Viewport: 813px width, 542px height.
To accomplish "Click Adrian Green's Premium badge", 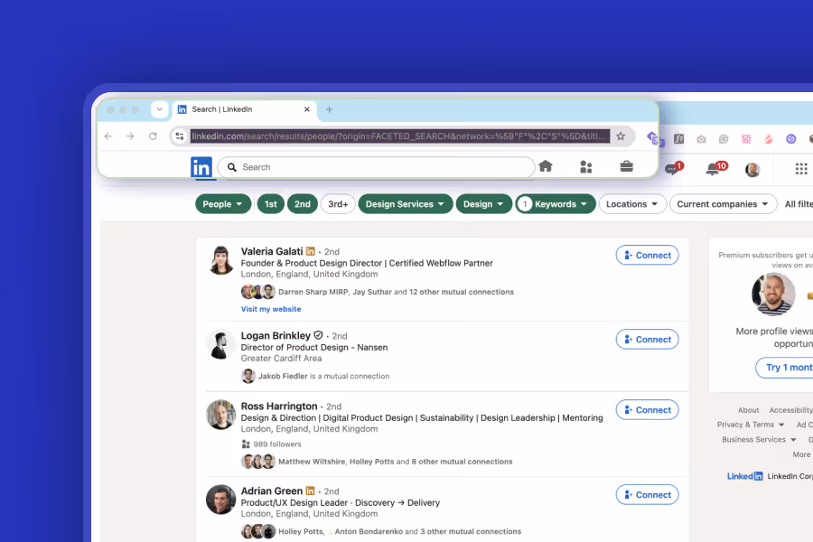I will click(x=310, y=491).
